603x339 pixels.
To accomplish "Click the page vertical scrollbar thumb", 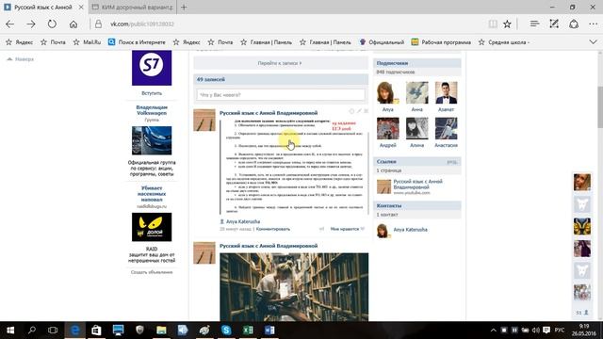I will [x=599, y=106].
